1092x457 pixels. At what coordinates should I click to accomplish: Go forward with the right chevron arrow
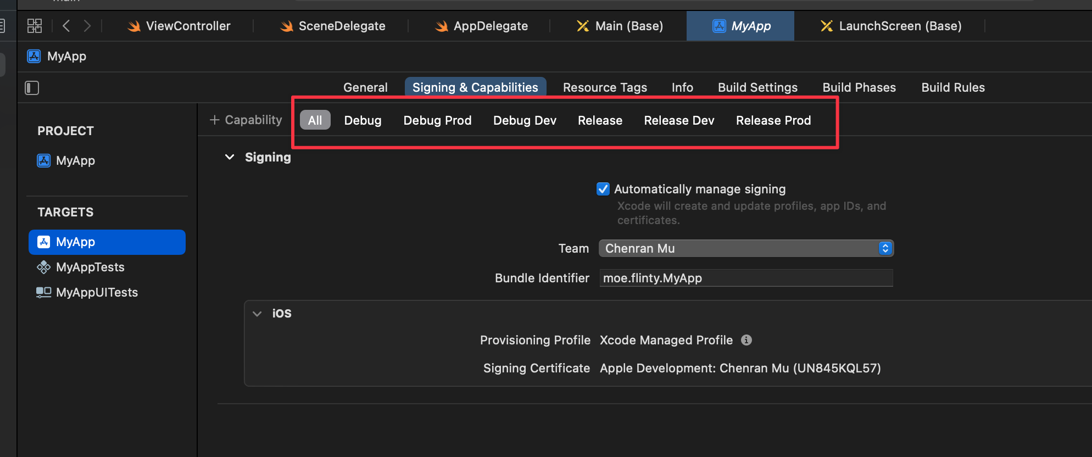pyautogui.click(x=87, y=26)
